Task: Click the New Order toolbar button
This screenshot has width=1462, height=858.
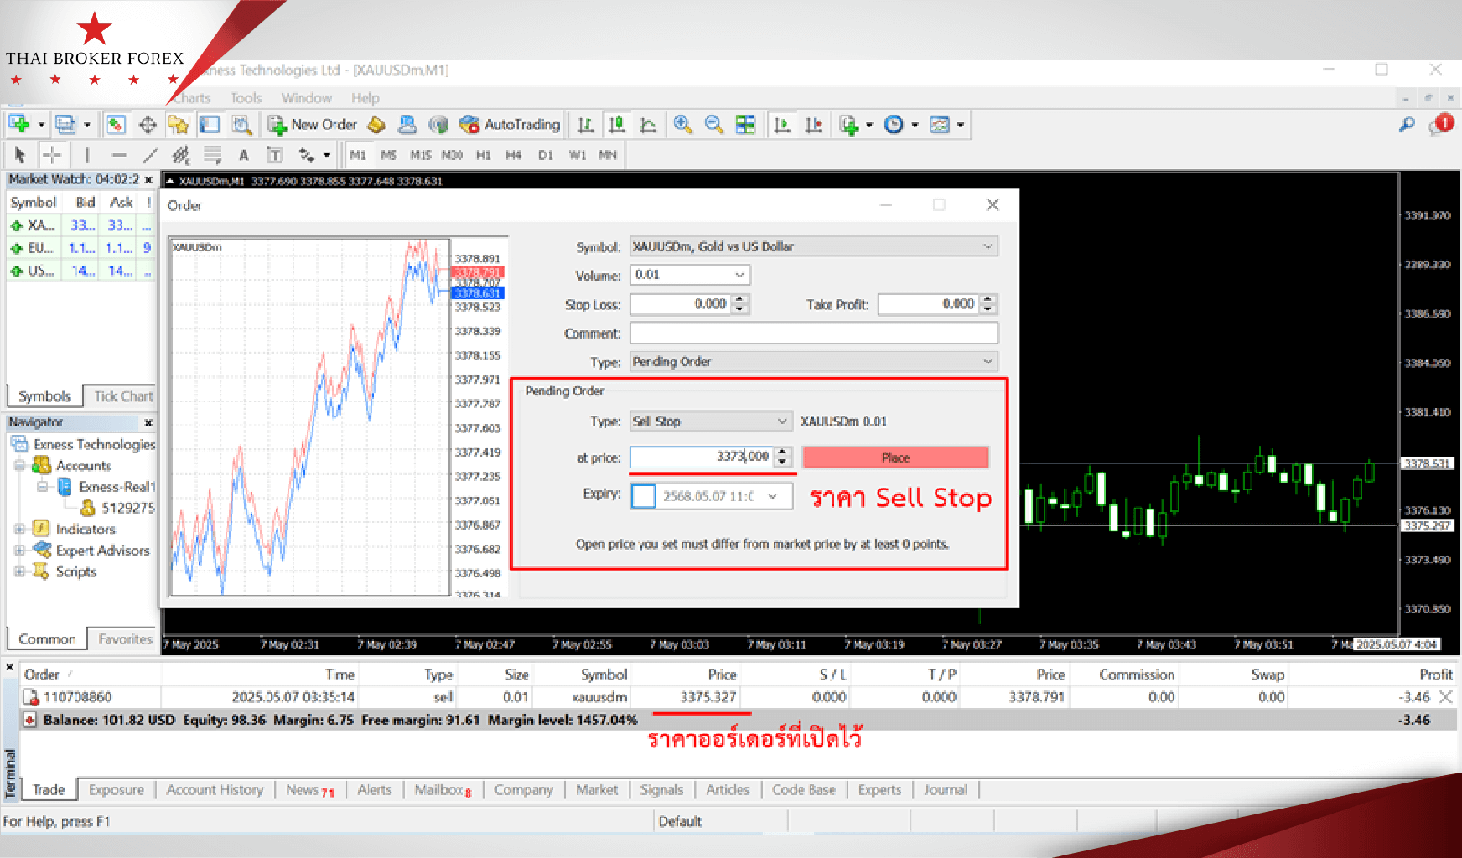Action: 312,125
